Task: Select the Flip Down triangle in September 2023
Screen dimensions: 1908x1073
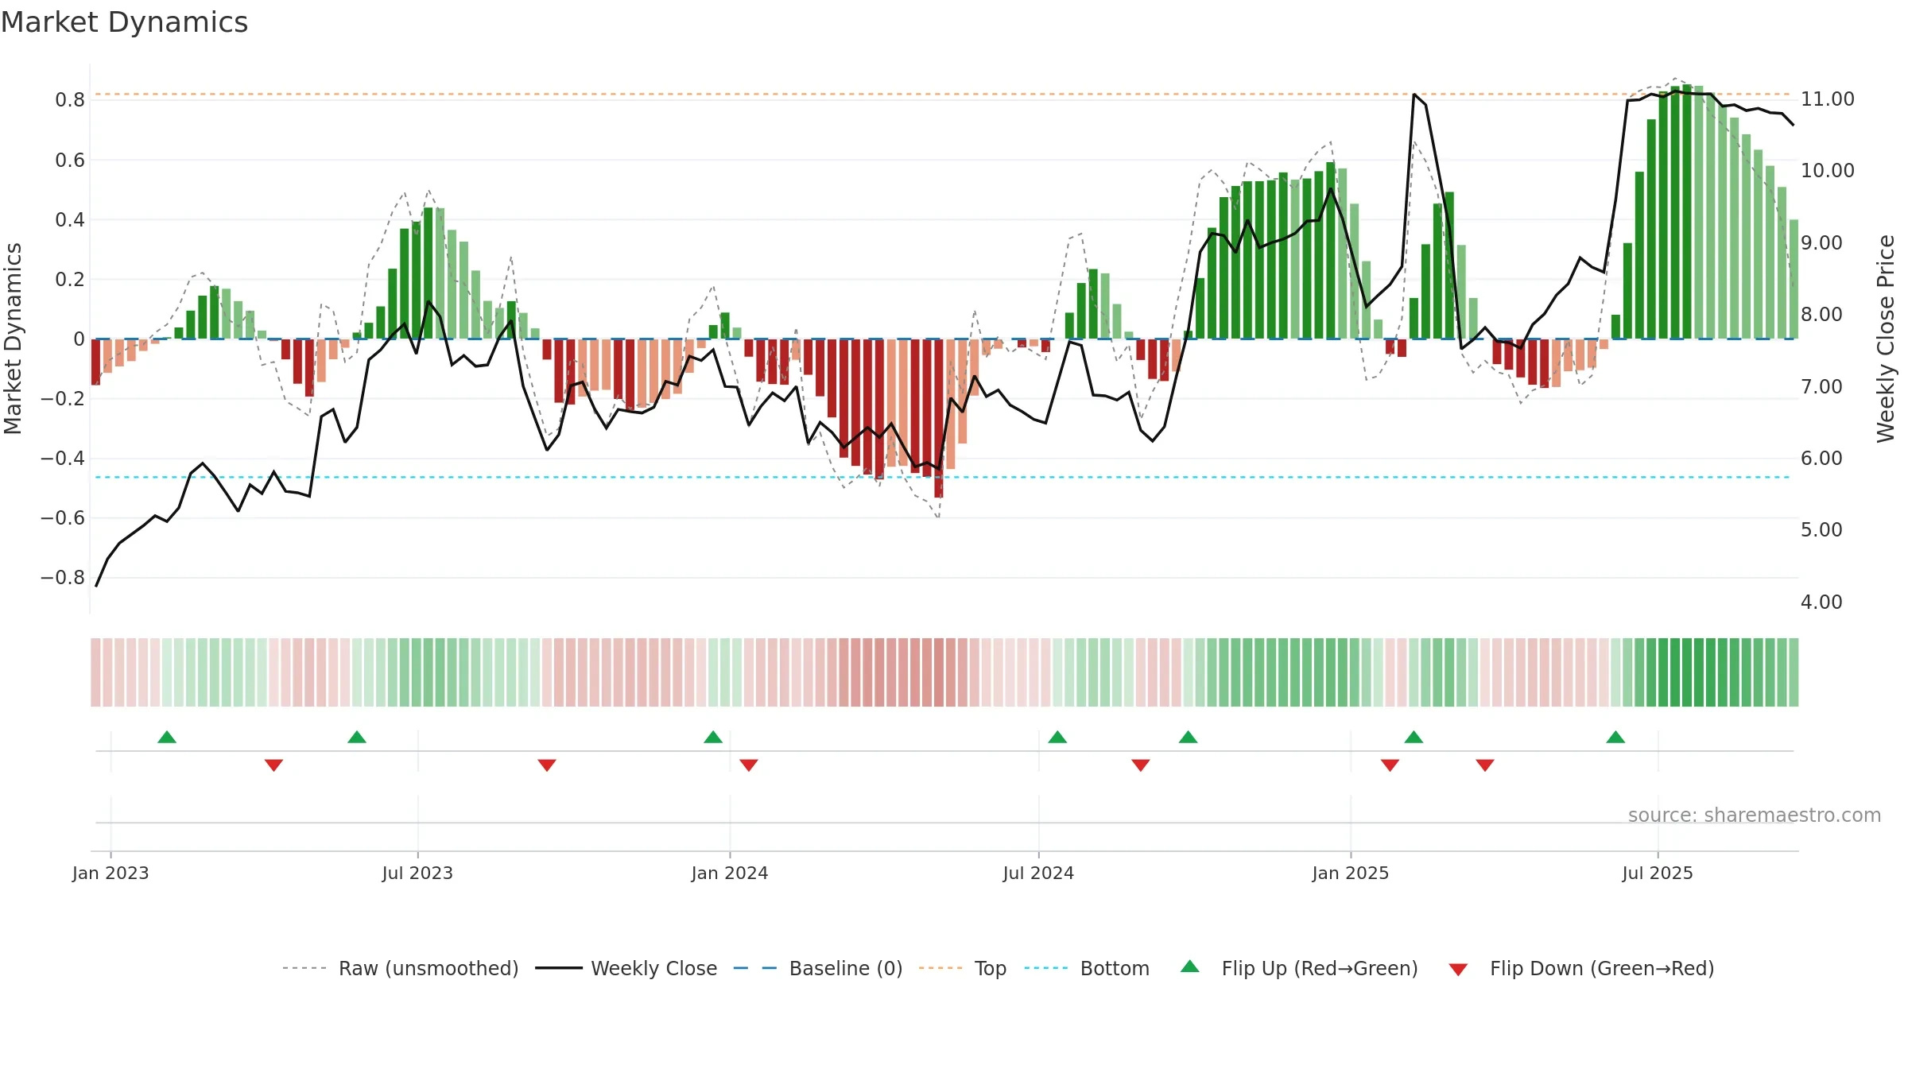Action: [547, 765]
